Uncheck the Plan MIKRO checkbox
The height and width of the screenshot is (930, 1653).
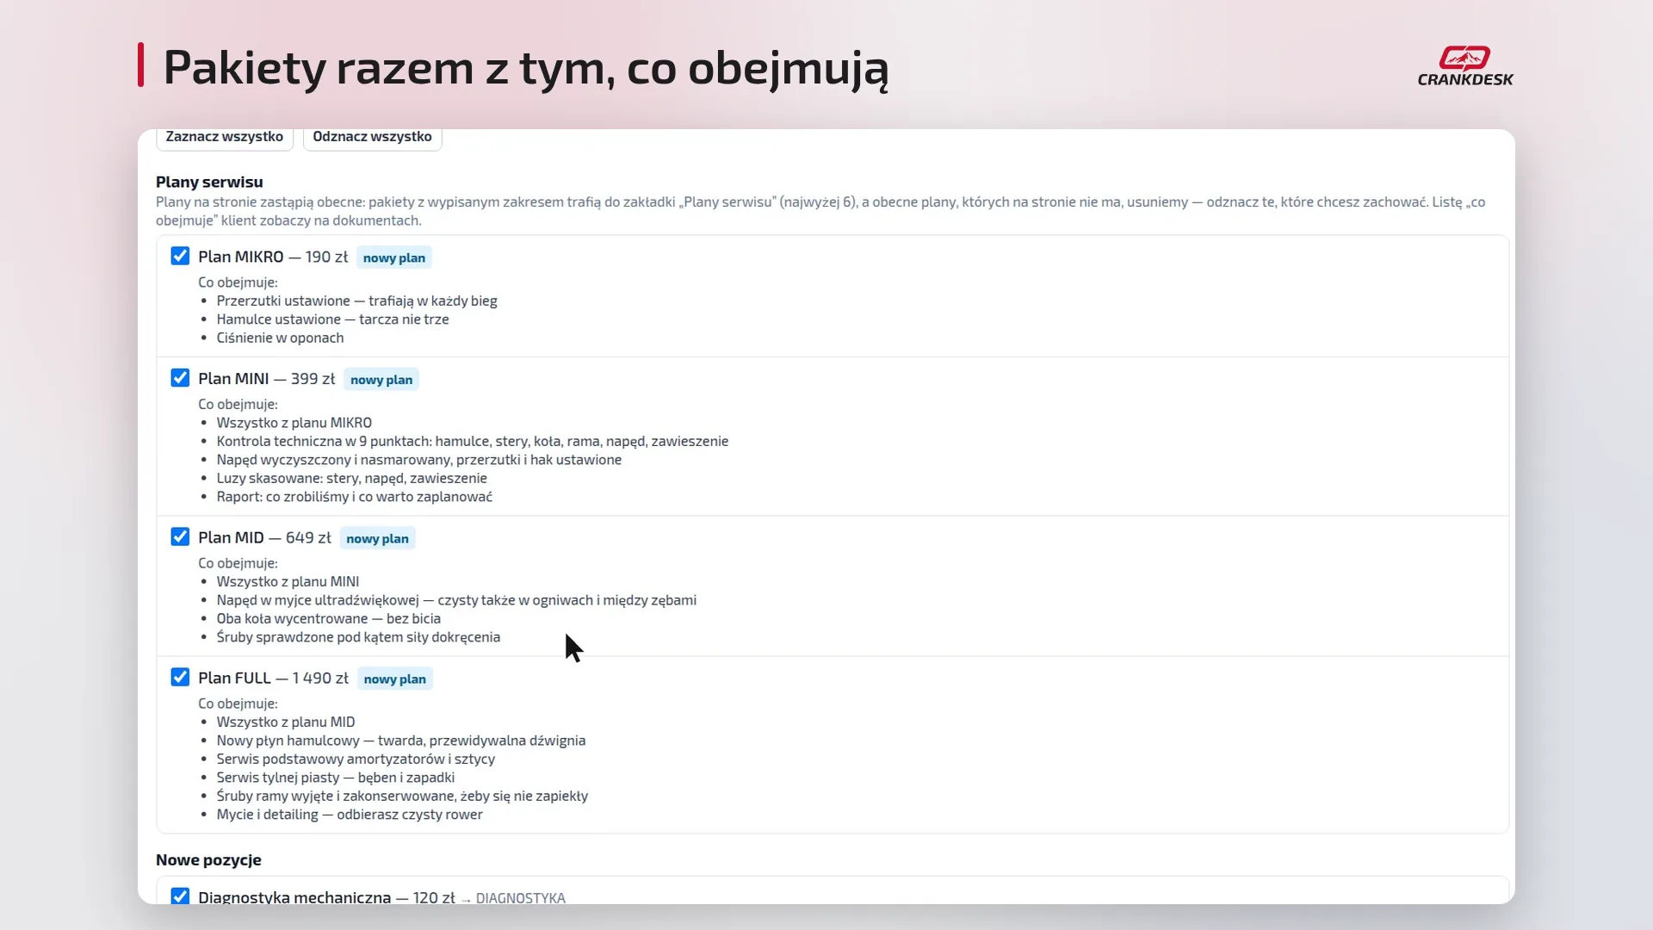point(180,256)
